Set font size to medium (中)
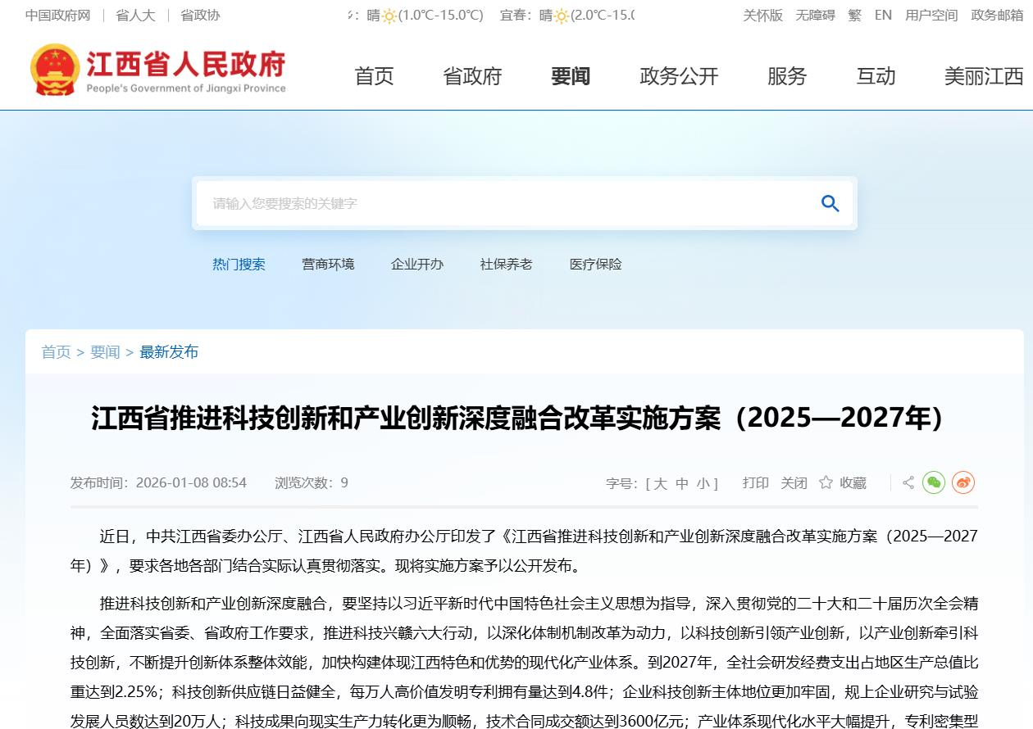This screenshot has width=1033, height=729. click(x=682, y=483)
